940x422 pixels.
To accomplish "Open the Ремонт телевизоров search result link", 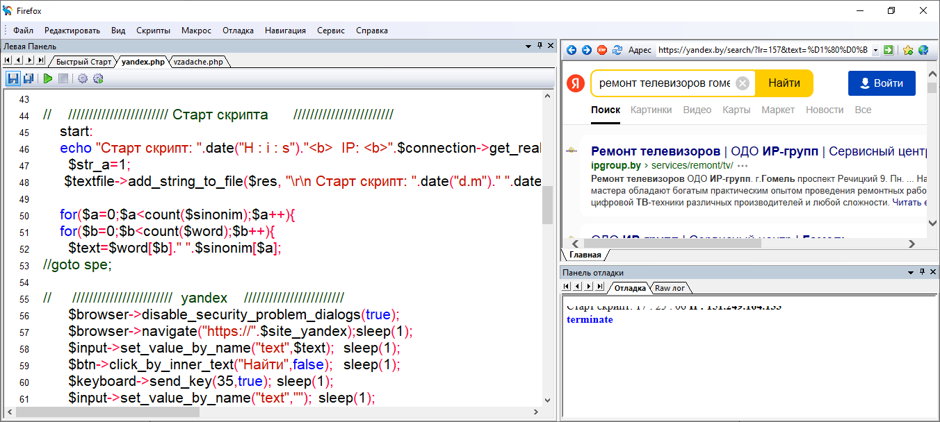I will click(655, 151).
